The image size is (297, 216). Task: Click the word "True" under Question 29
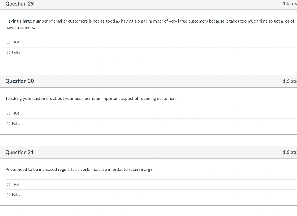[x=16, y=42]
